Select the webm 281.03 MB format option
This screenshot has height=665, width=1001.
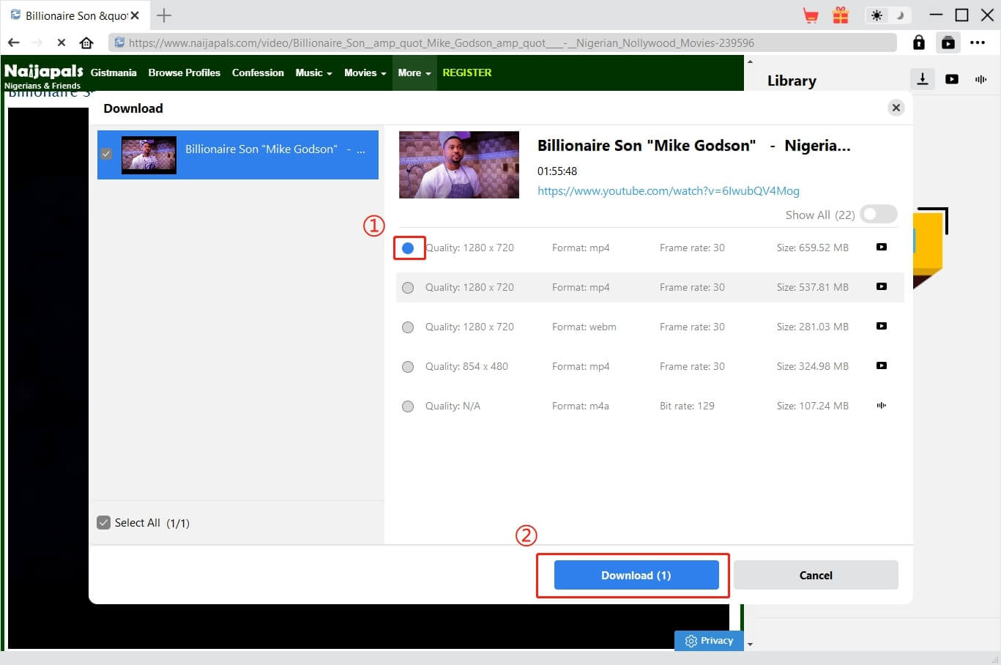click(408, 327)
